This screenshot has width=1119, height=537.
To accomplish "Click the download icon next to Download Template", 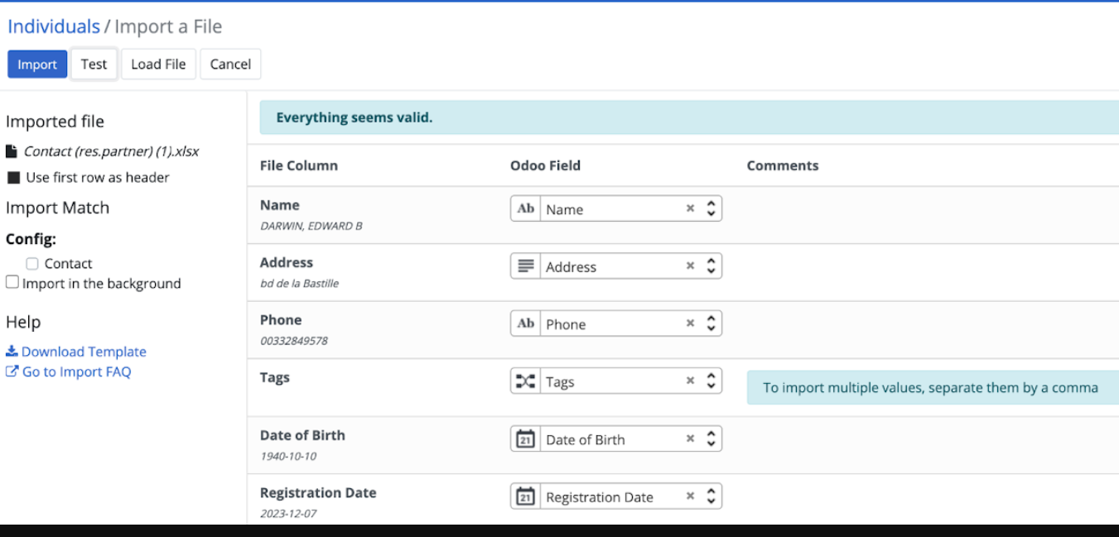I will (x=12, y=351).
